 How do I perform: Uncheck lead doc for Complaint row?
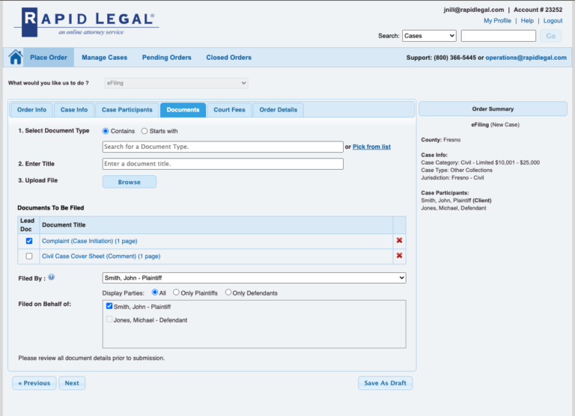(29, 241)
